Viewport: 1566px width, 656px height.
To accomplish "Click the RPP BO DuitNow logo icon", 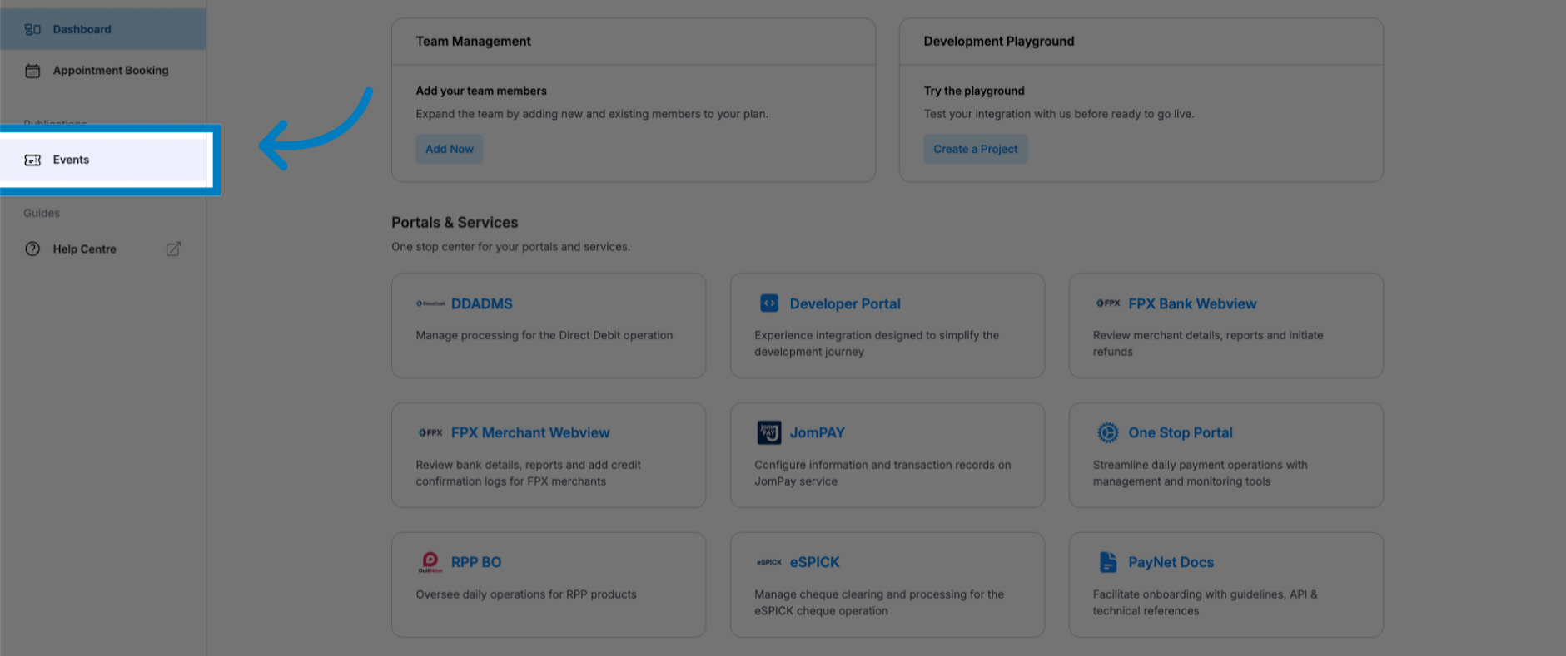I will (x=430, y=562).
